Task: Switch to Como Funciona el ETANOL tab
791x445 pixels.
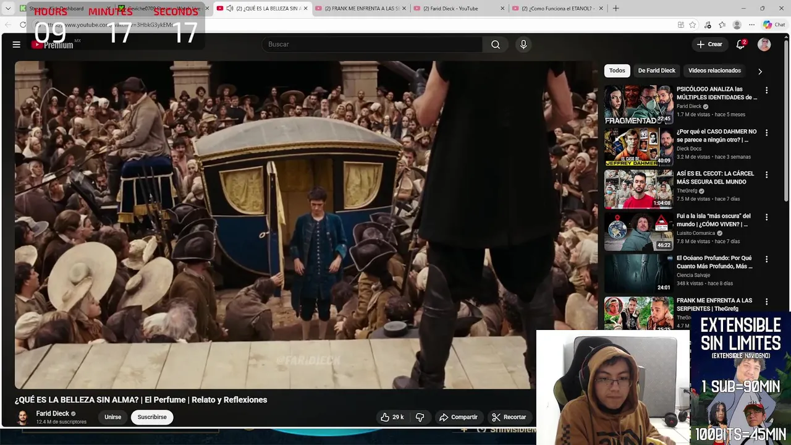Action: click(557, 9)
